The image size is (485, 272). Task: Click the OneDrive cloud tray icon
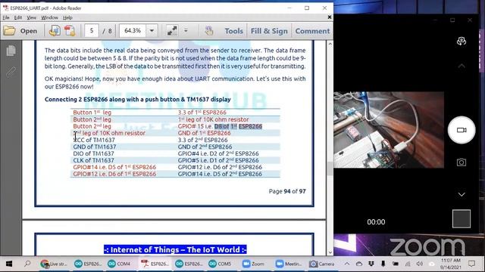359,264
